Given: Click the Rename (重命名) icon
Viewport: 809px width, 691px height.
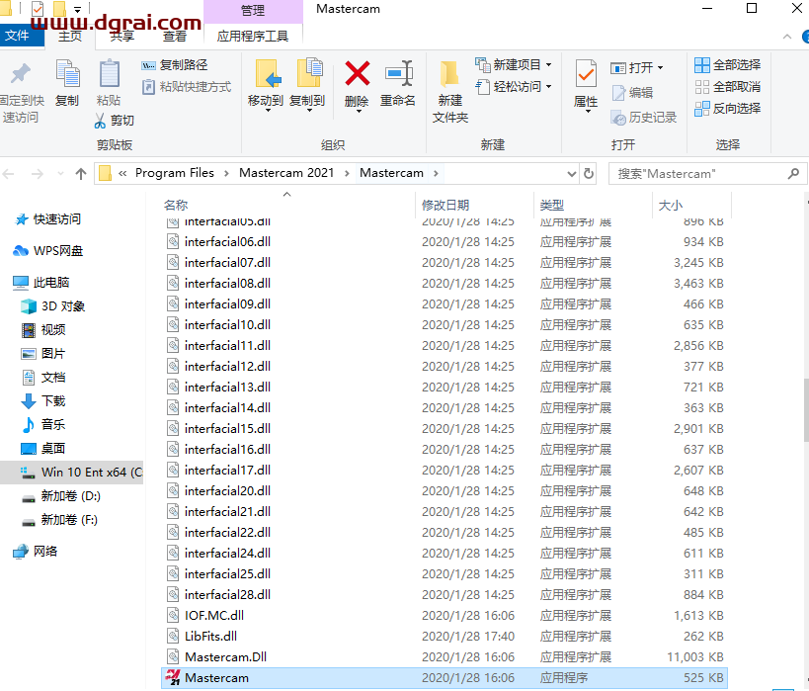Looking at the screenshot, I should [398, 74].
